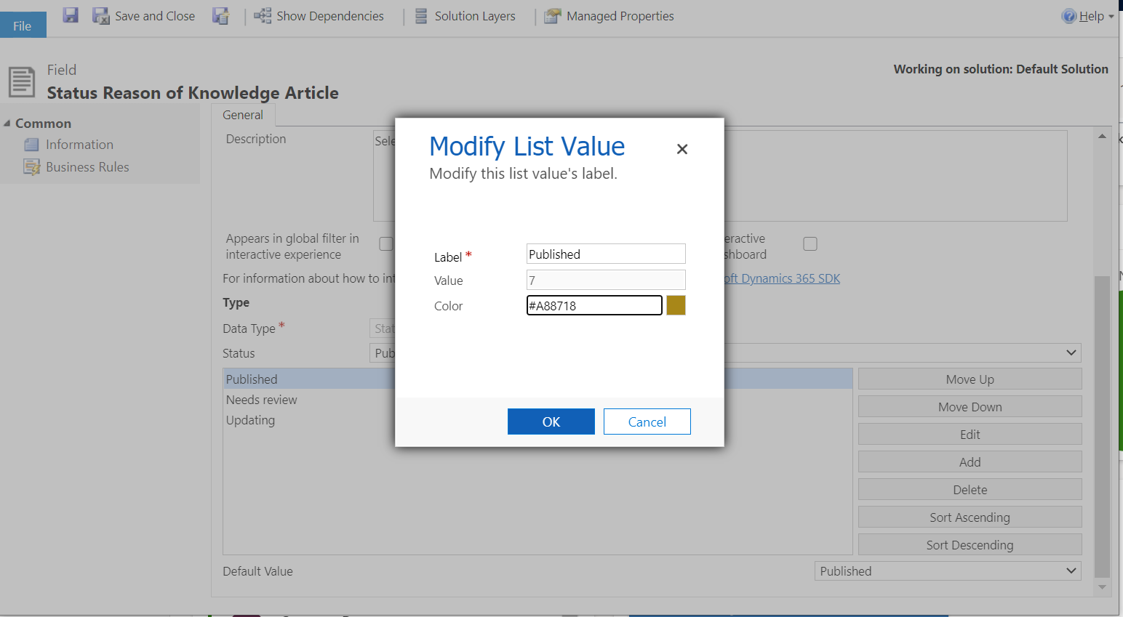Click the Help question mark icon

1068,16
